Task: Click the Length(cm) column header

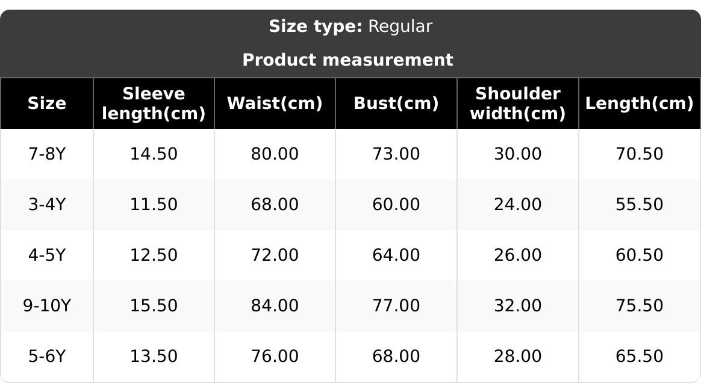Action: tap(640, 104)
